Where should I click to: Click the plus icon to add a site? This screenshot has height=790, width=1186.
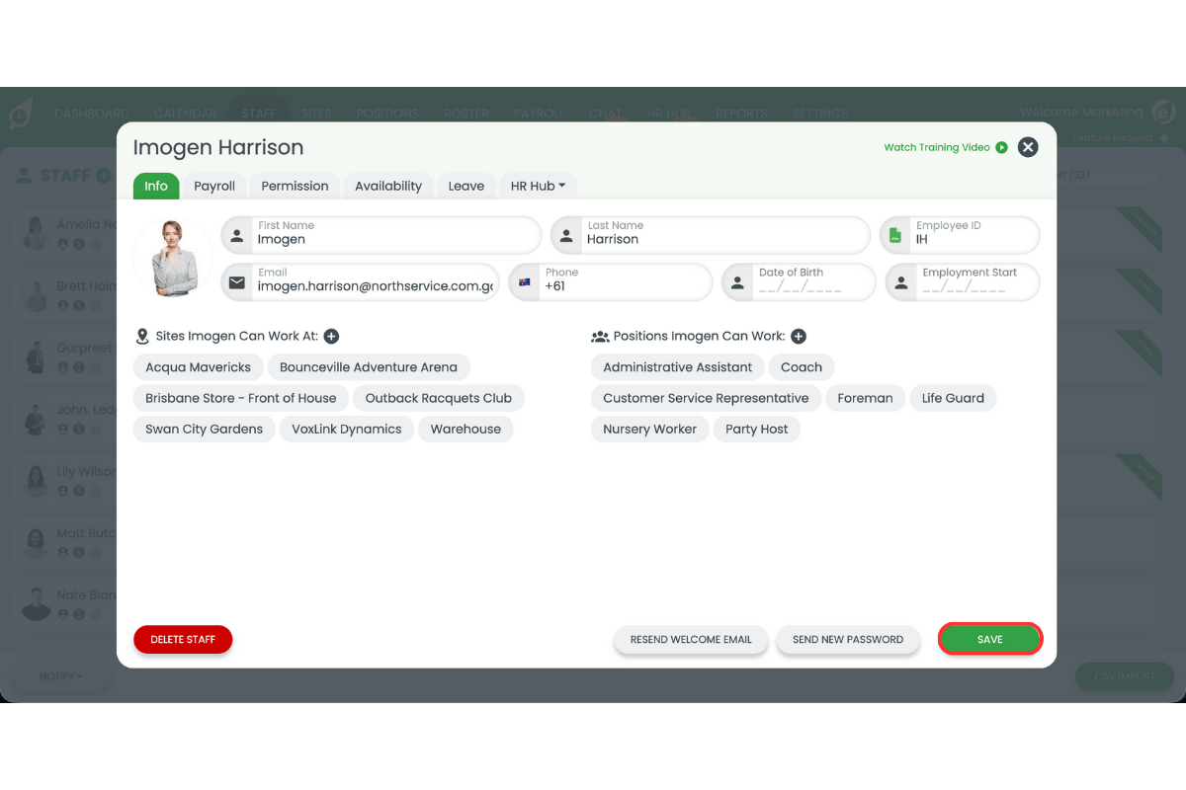click(x=331, y=336)
